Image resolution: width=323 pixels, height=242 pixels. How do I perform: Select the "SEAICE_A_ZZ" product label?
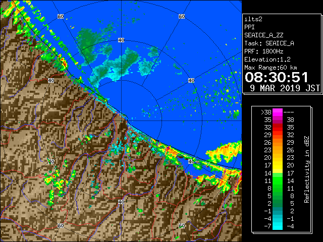(264, 35)
